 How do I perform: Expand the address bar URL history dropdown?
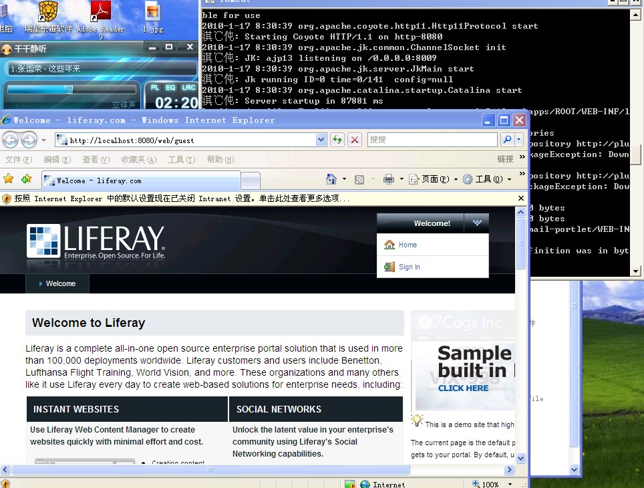coord(321,140)
